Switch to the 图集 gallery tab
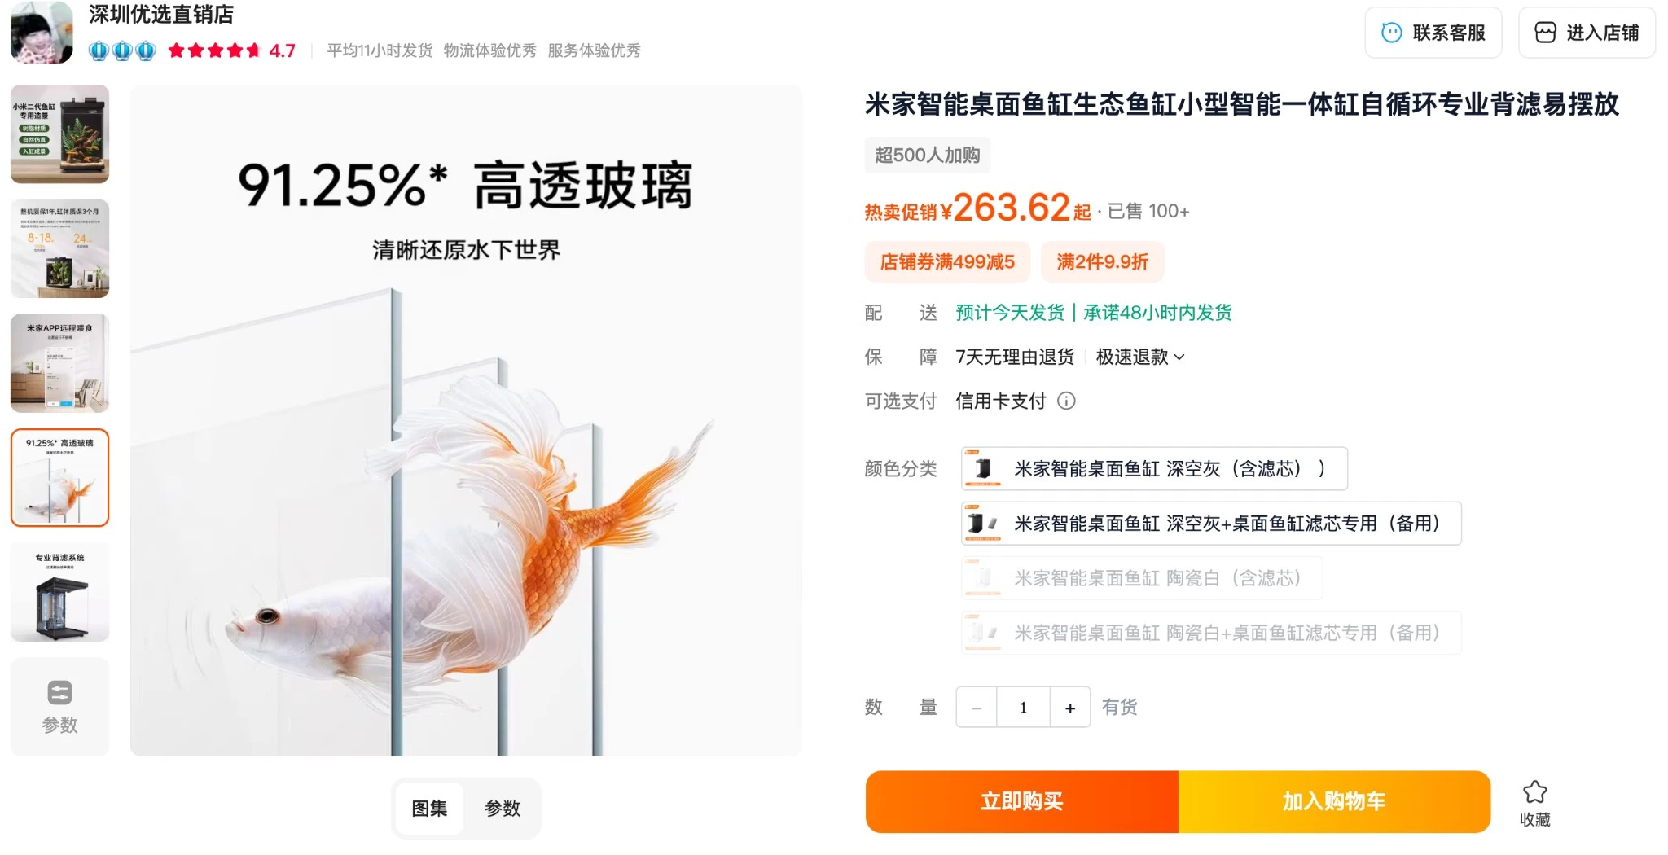Screen dimensions: 1668x855 click(x=429, y=809)
